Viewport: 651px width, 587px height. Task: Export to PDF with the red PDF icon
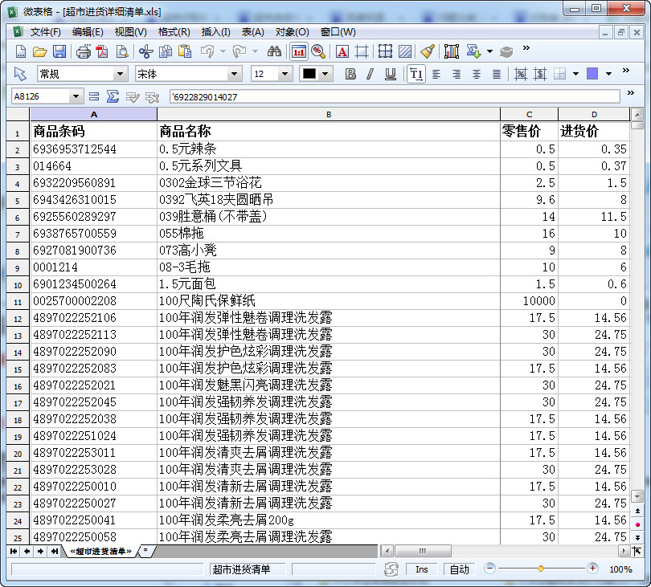point(102,52)
